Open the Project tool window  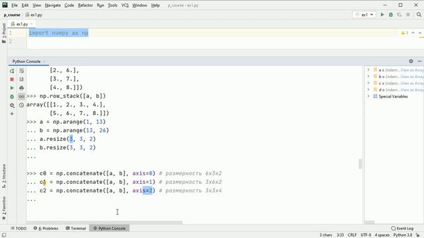click(4, 33)
